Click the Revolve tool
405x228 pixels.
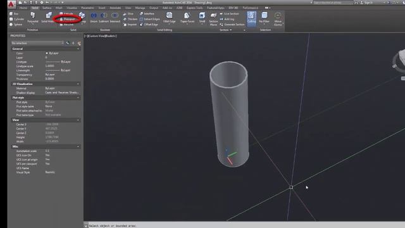(66, 25)
